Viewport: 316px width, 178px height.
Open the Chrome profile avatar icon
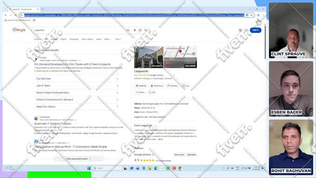pyautogui.click(x=258, y=15)
